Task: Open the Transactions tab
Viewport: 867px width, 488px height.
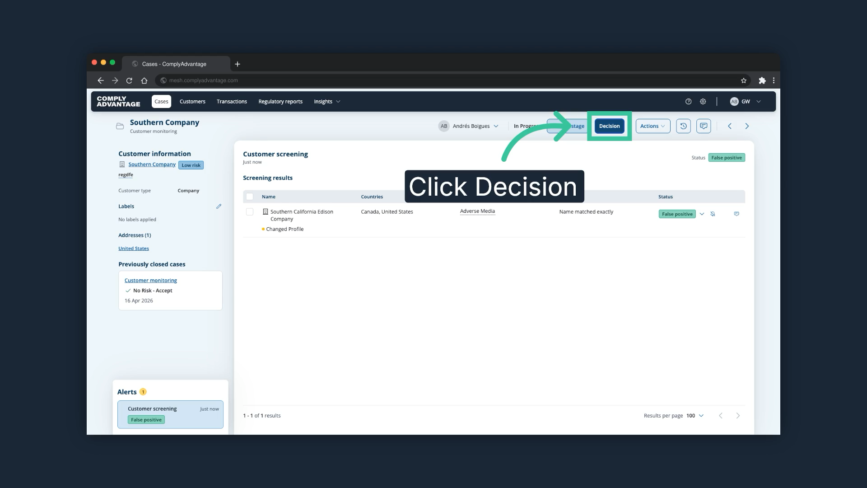Action: pos(232,102)
